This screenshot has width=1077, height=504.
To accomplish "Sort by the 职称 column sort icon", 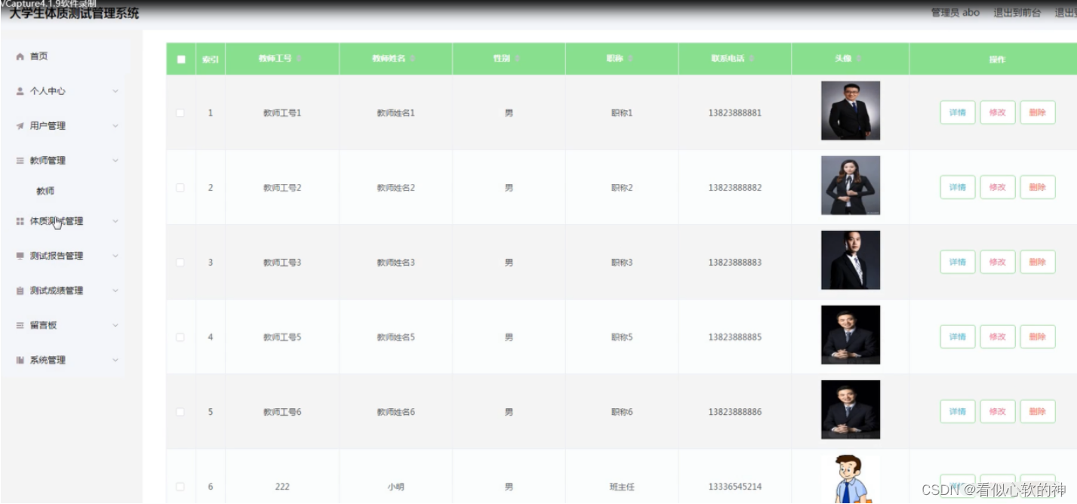I will point(631,59).
